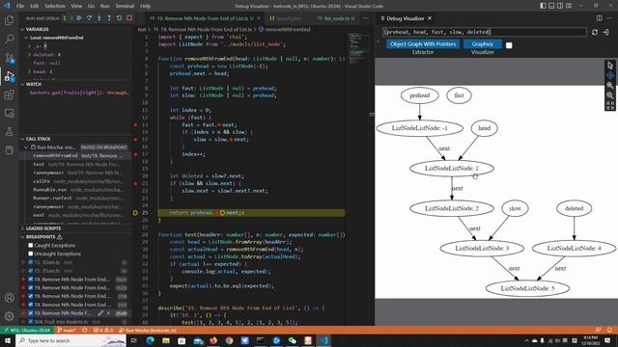The height and width of the screenshot is (347, 618).
Task: Uncheck the highlighted 25:20 breakpoint checkbox
Action: [31, 313]
